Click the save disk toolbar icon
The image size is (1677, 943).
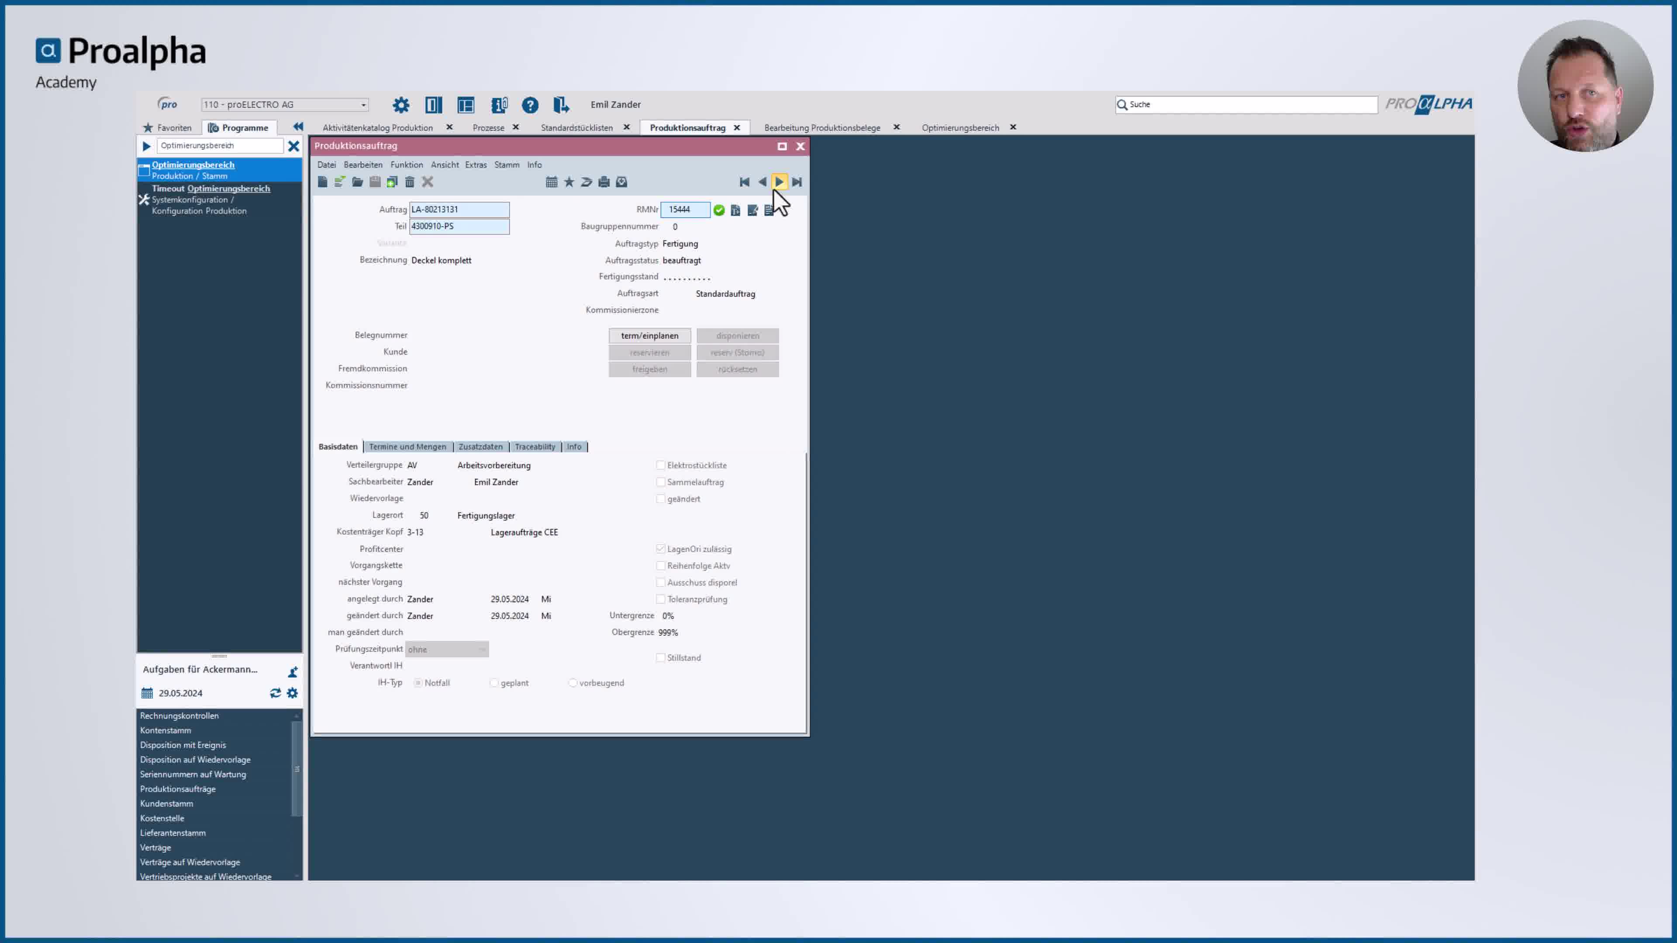(375, 182)
